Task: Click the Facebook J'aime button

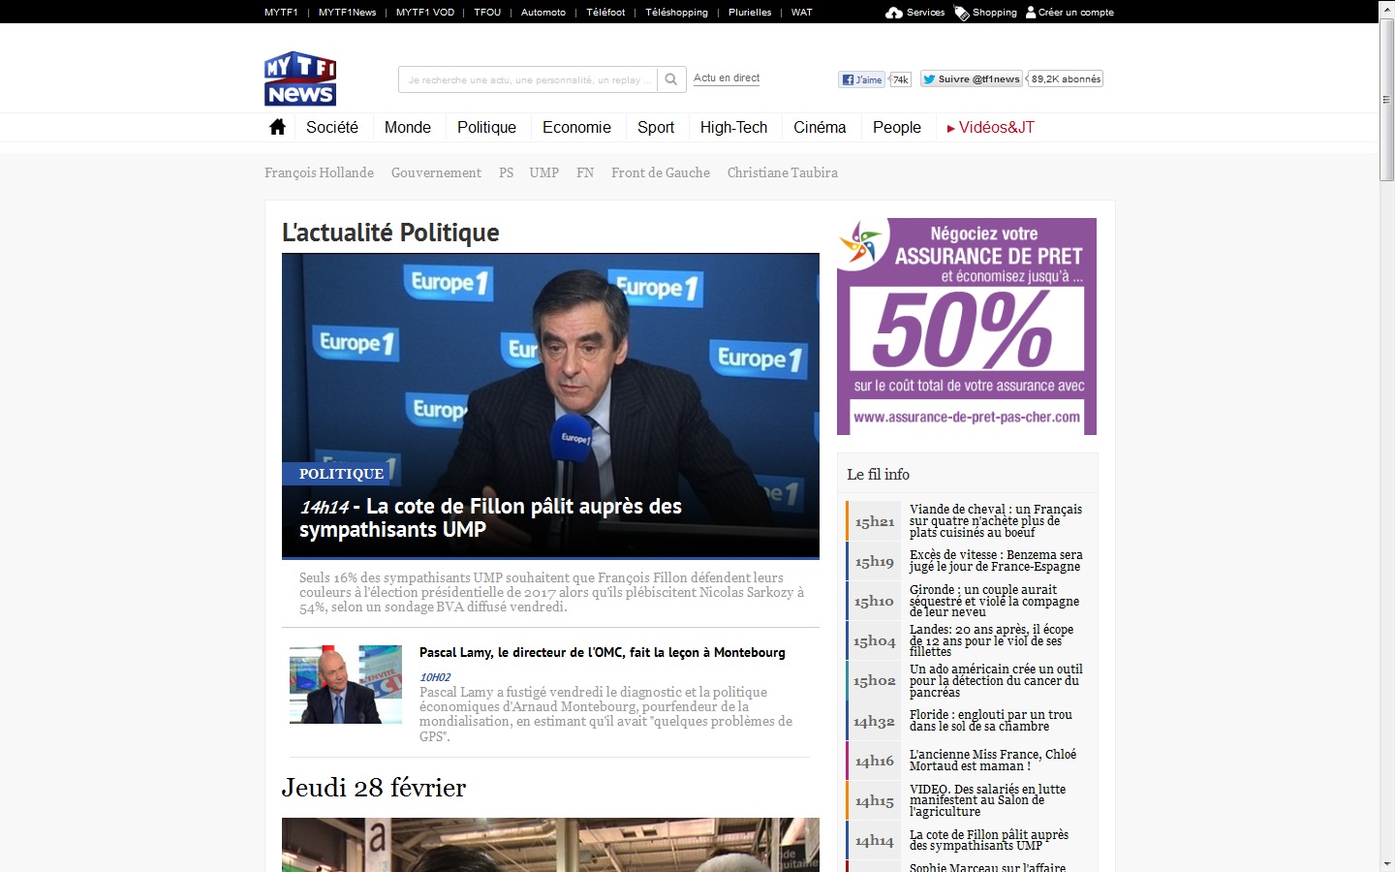Action: [x=862, y=79]
